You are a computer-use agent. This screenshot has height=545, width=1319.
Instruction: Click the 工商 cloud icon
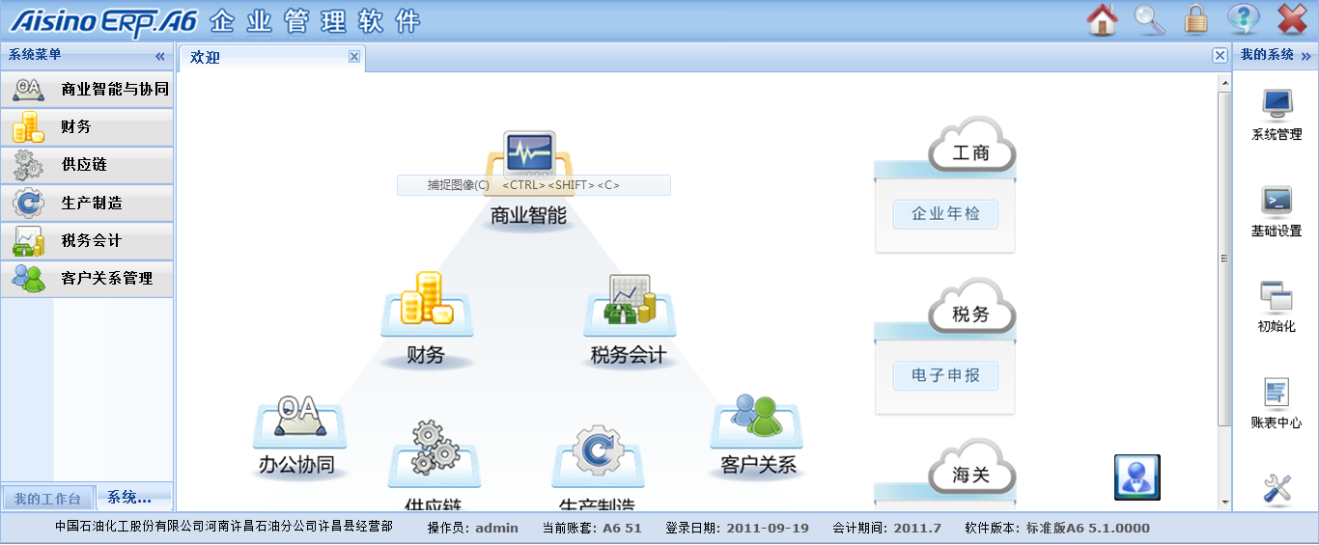[x=971, y=148]
